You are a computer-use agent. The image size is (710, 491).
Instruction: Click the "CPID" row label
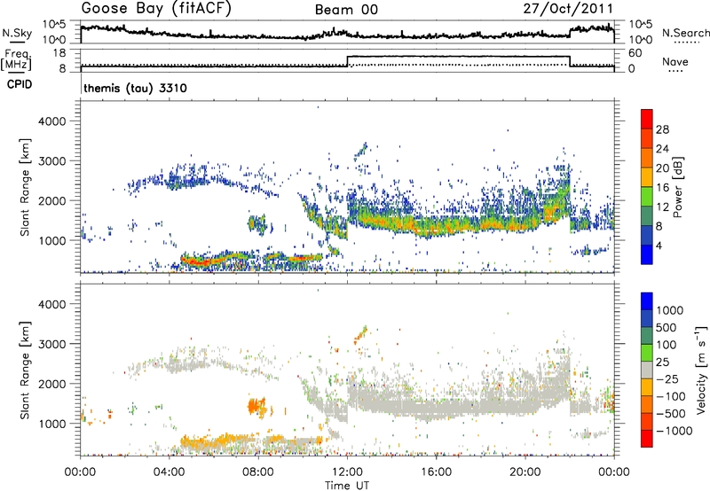coord(20,84)
